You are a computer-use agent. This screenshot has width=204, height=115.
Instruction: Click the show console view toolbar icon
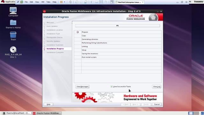112,2
